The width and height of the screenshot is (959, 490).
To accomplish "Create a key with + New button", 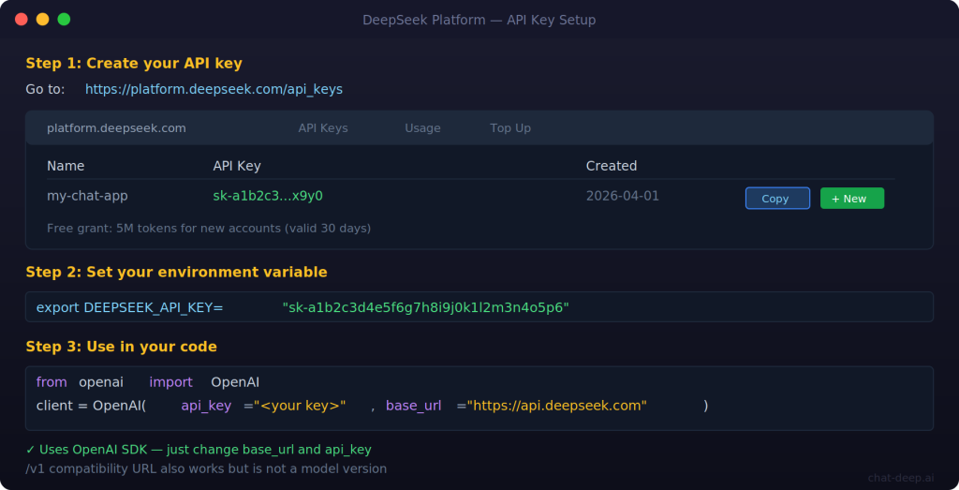I will pos(851,199).
